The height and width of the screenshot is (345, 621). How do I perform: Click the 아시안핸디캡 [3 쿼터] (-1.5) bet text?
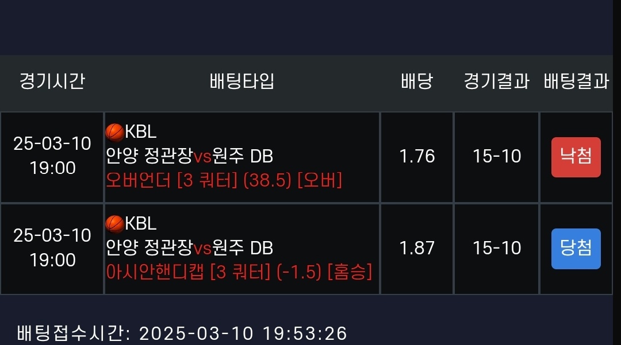(x=239, y=272)
